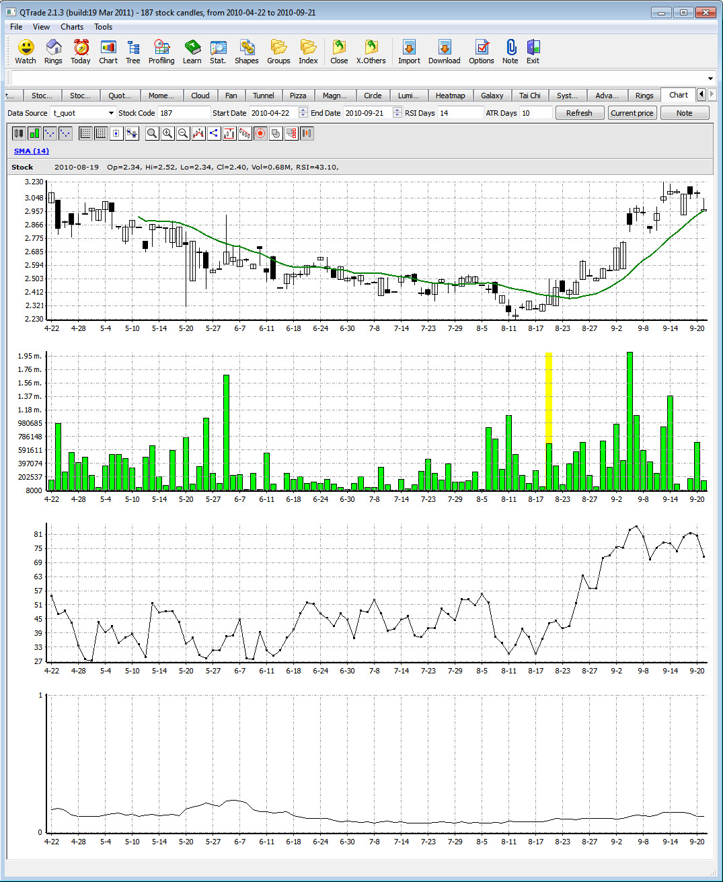
Task: Click the Refresh button
Action: (579, 112)
